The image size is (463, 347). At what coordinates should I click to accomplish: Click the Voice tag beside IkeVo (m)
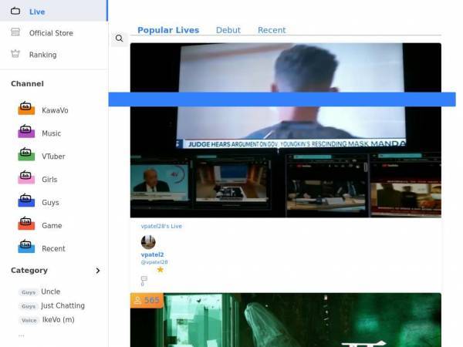[29, 320]
